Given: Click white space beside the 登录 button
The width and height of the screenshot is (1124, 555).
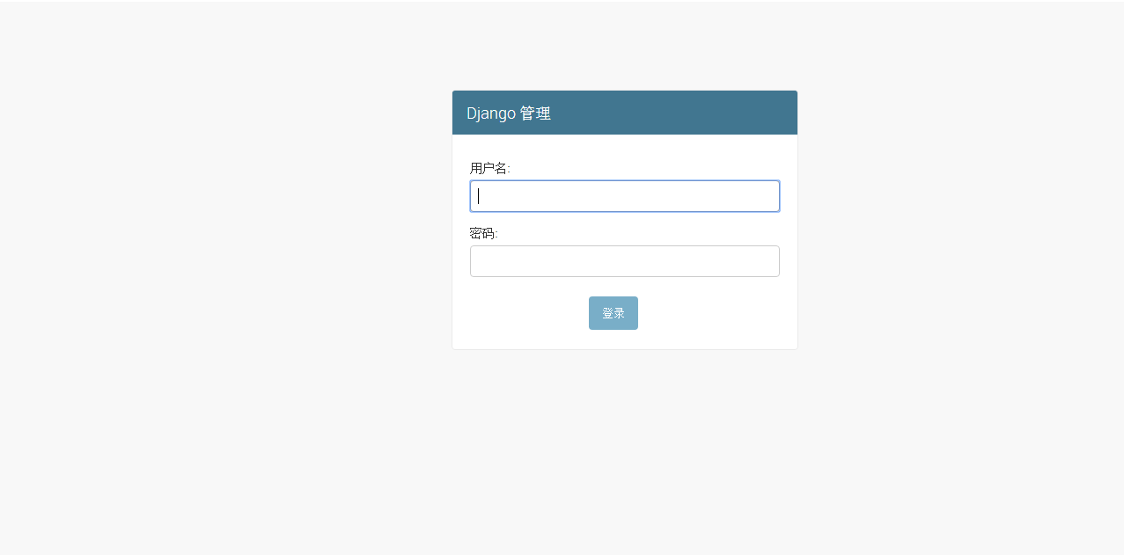Looking at the screenshot, I should 704,313.
